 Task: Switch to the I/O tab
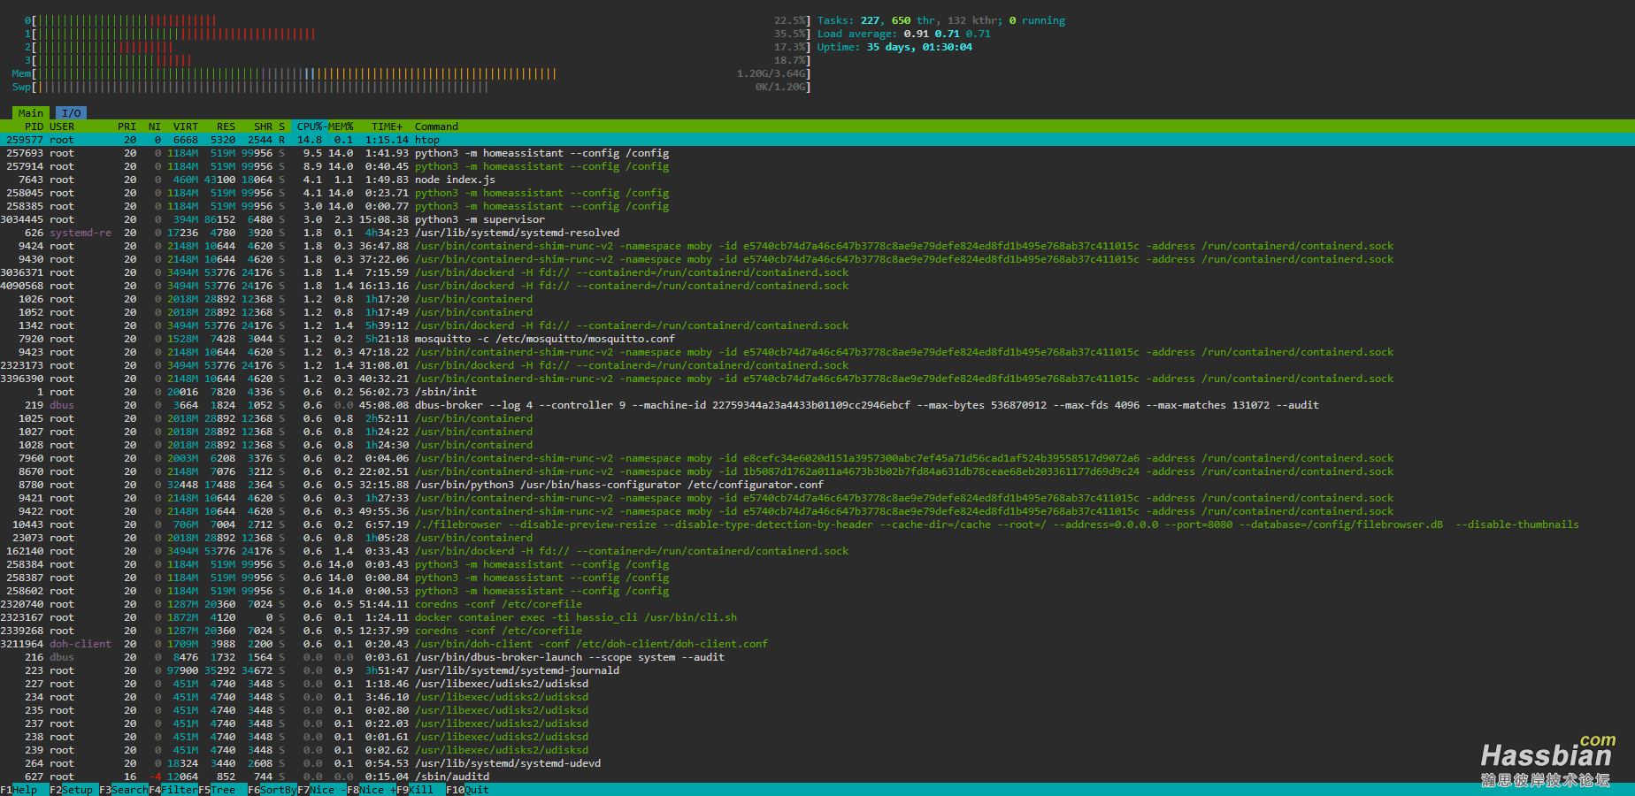72,113
